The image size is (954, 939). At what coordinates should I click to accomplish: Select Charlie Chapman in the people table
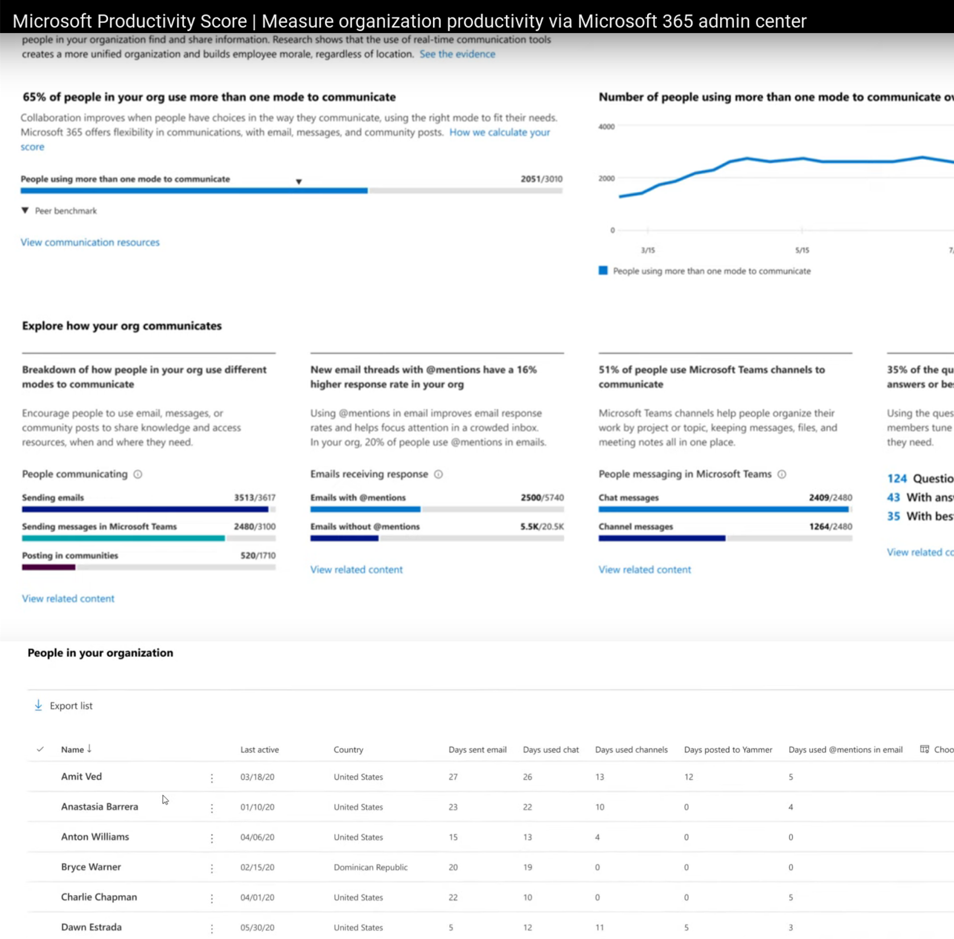coord(99,897)
